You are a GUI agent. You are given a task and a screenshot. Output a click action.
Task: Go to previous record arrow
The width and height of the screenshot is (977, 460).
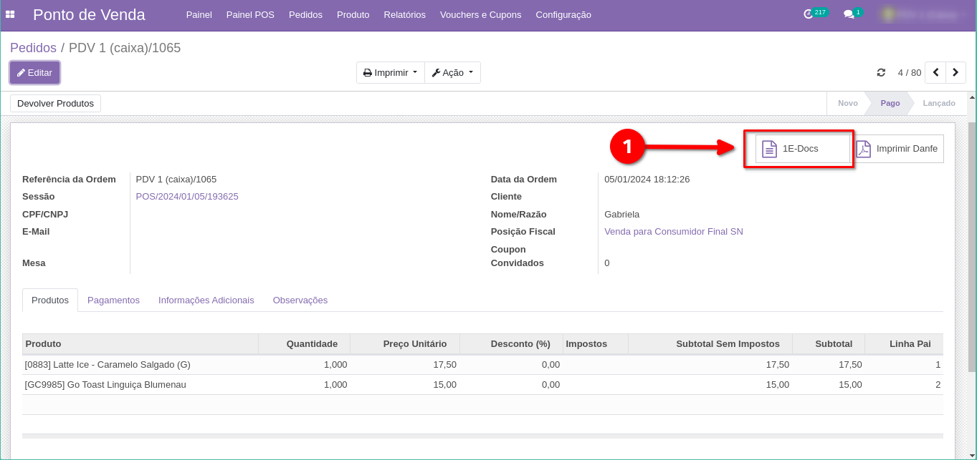click(x=935, y=73)
